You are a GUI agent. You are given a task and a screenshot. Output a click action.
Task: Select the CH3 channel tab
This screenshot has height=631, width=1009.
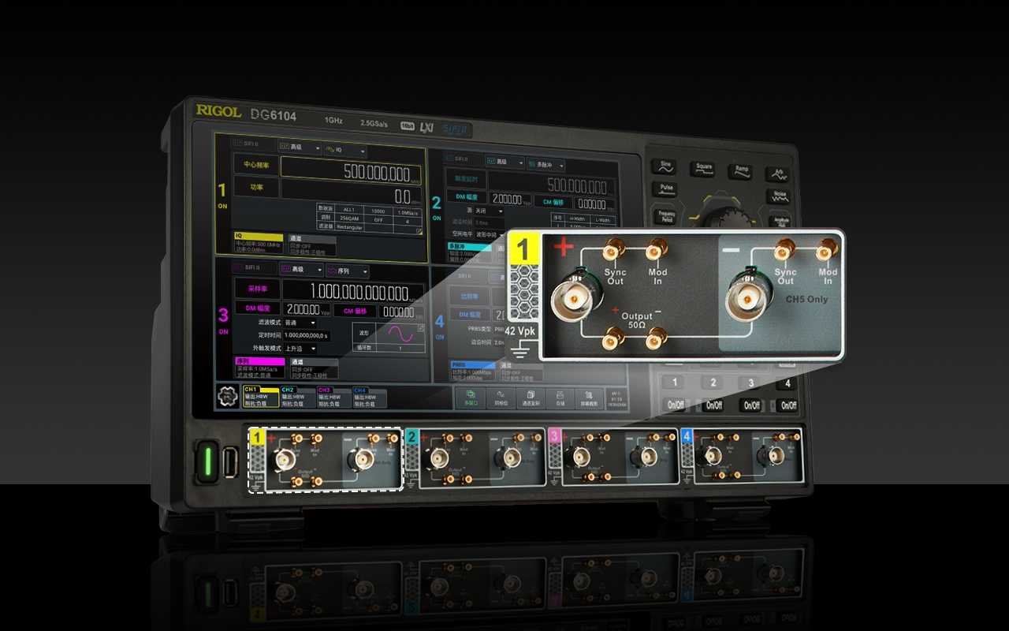click(x=333, y=398)
